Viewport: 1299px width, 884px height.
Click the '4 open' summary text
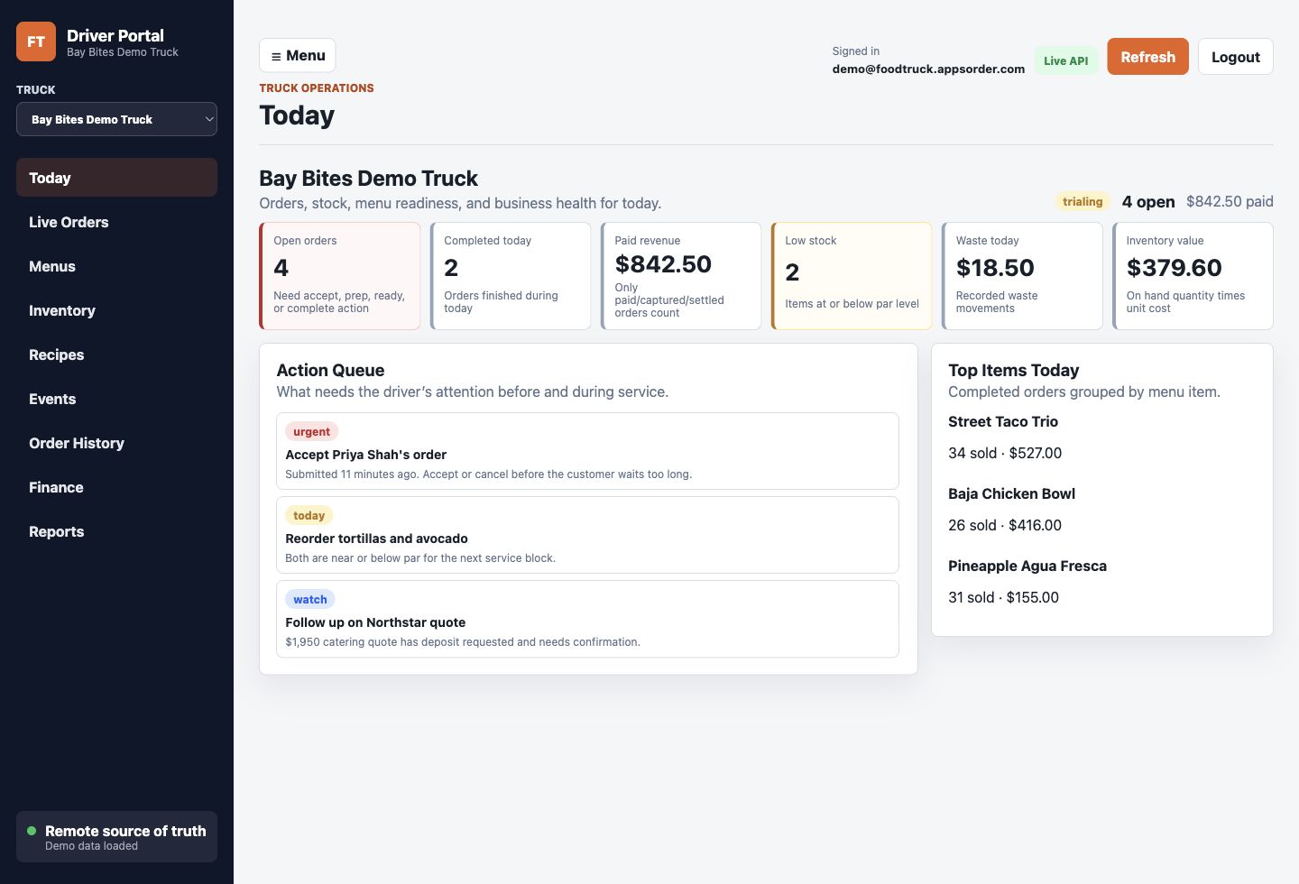tap(1148, 201)
